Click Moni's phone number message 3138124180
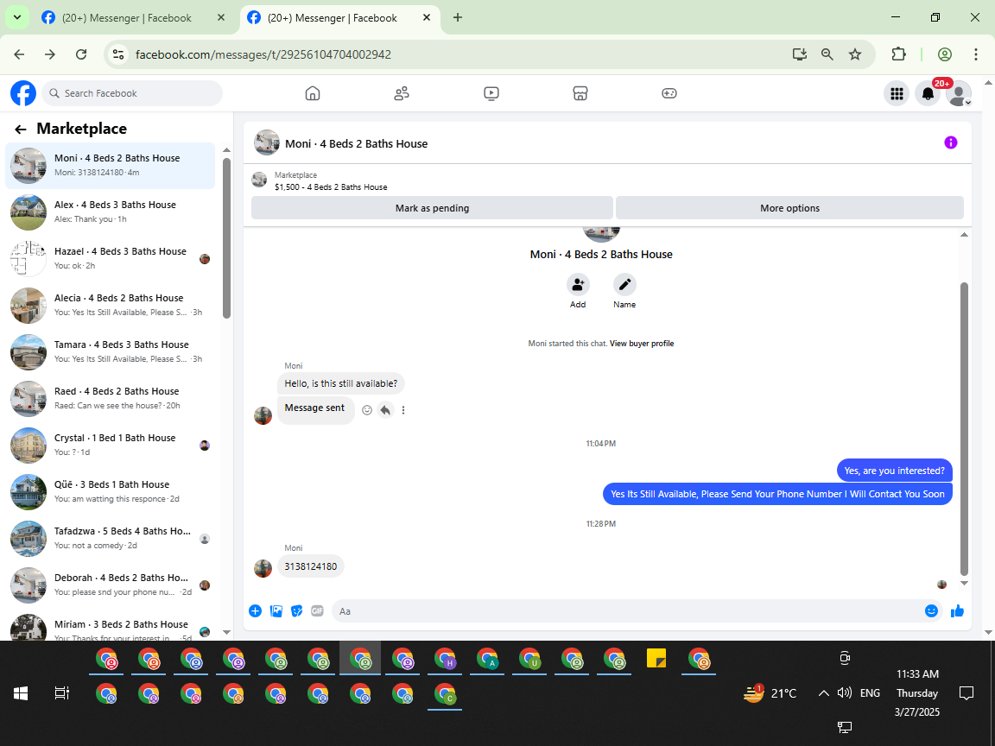The image size is (995, 746). coord(310,566)
